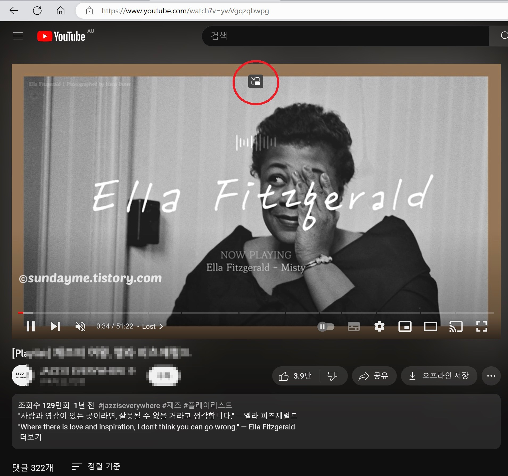
Task: Open the #재즈 hashtag link
Action: click(172, 405)
